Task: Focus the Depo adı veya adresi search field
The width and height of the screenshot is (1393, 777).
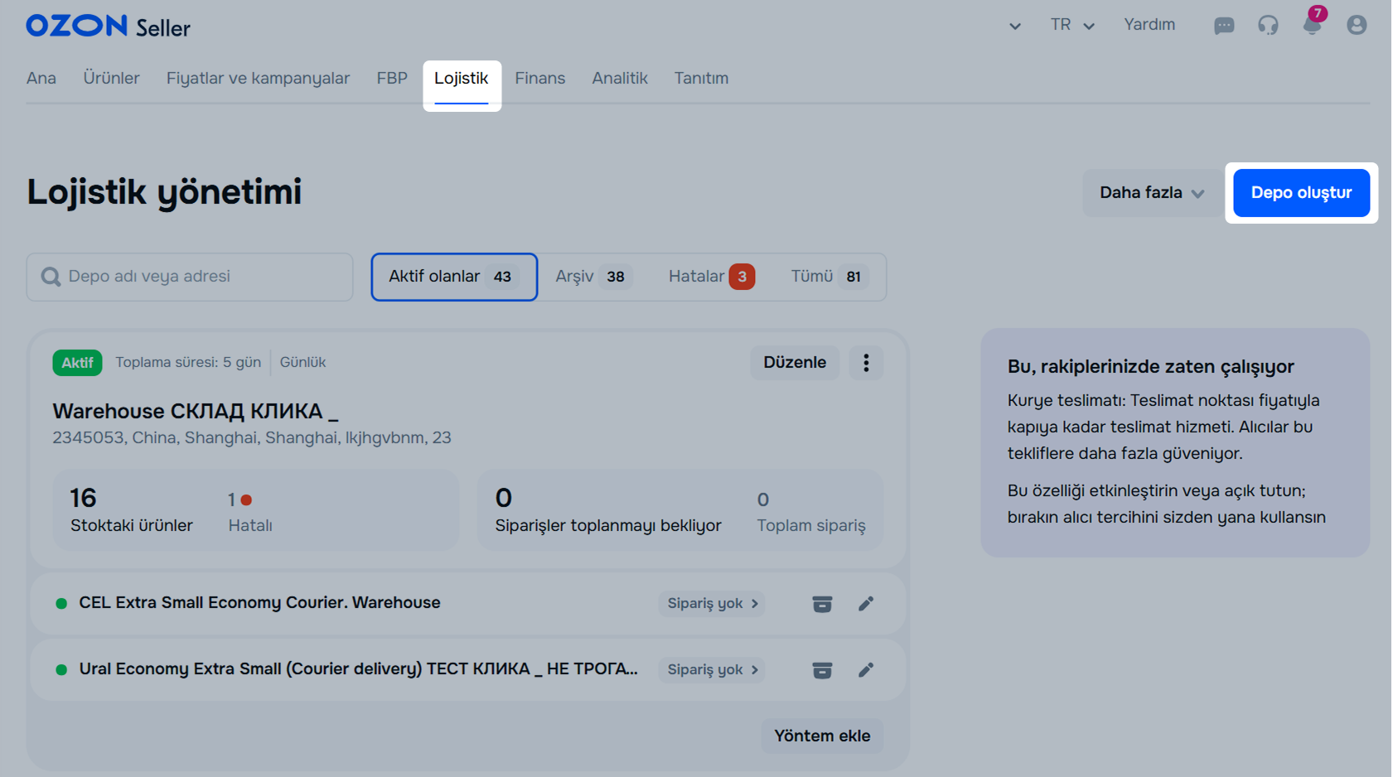Action: 199,277
